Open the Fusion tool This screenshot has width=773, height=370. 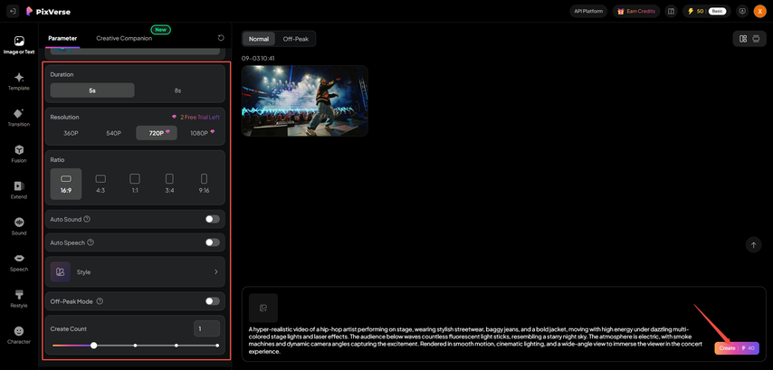[18, 154]
